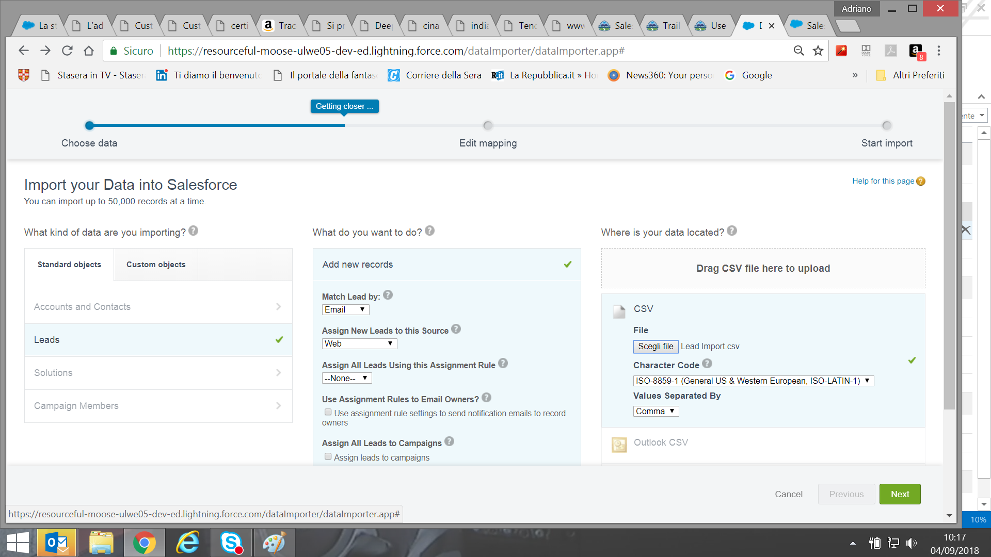The height and width of the screenshot is (557, 991).
Task: Click help icon next to Match Lead by
Action: [388, 295]
